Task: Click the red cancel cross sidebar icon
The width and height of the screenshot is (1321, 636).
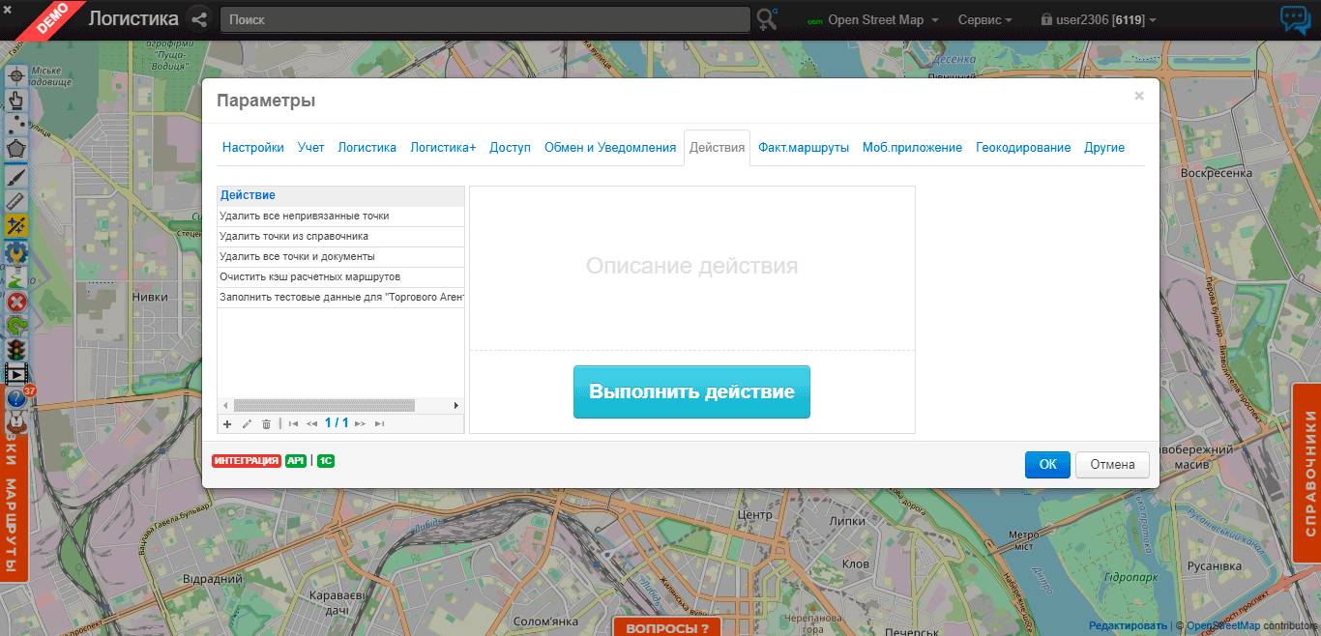Action: (16, 302)
